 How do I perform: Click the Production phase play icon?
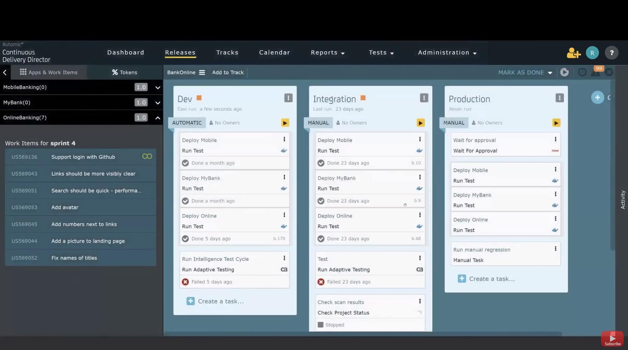(556, 123)
